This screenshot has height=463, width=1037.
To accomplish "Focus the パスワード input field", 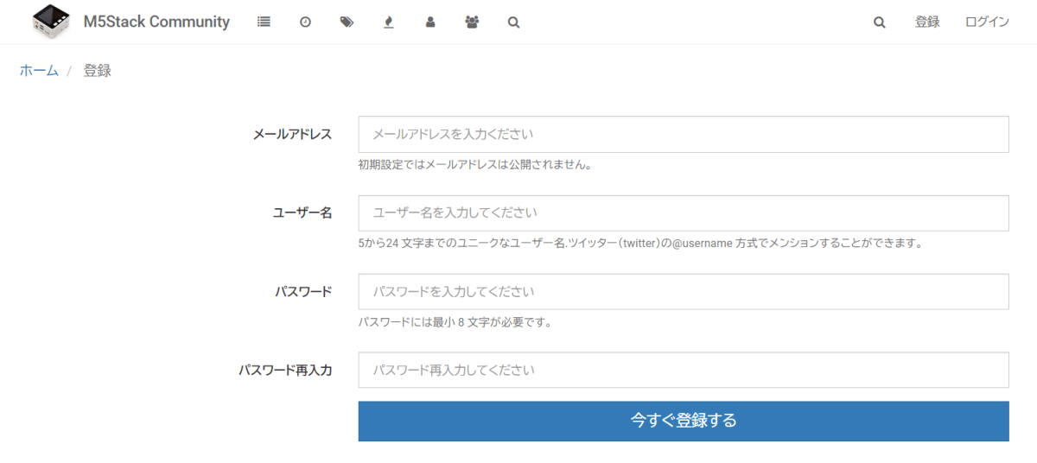I will (684, 292).
